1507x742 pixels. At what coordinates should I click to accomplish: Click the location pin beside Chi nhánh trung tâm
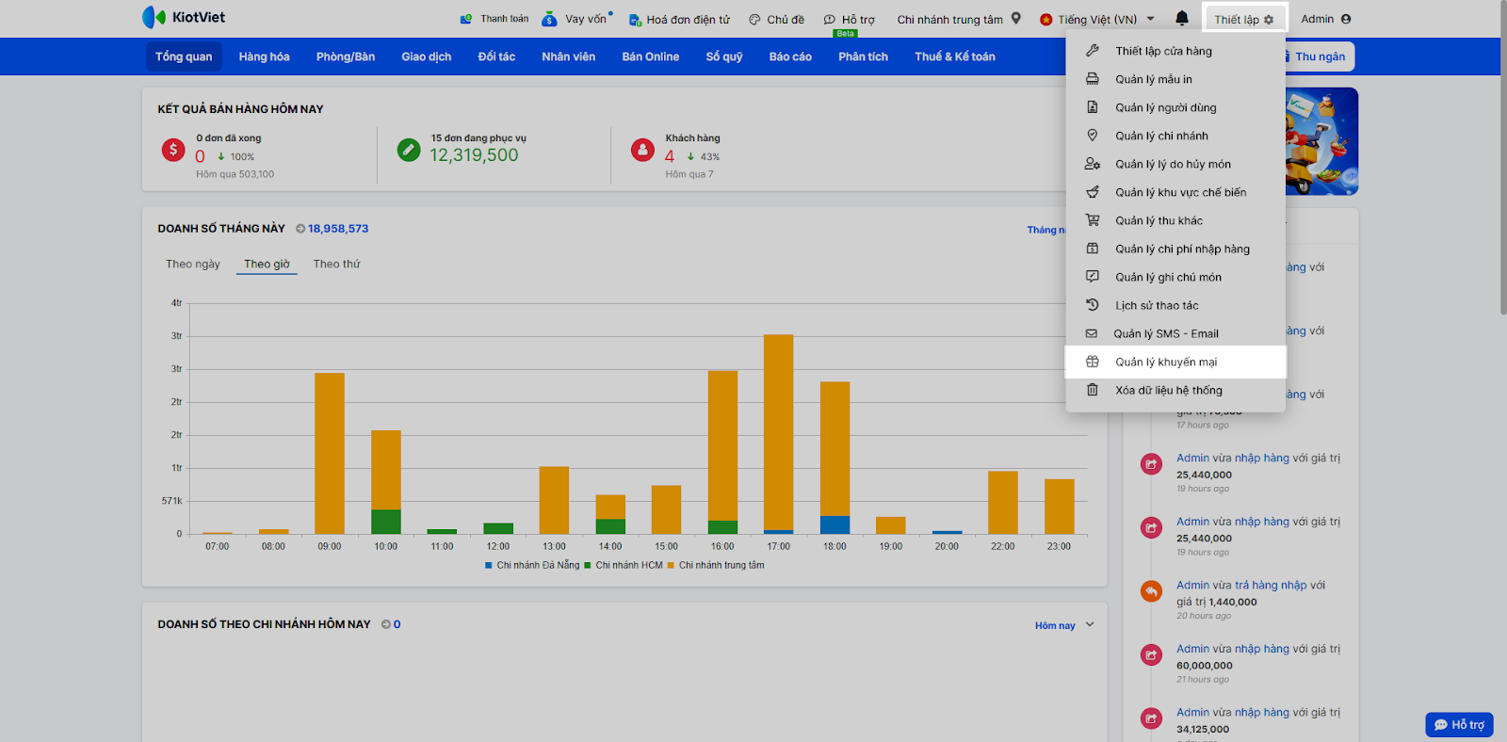pos(1016,18)
